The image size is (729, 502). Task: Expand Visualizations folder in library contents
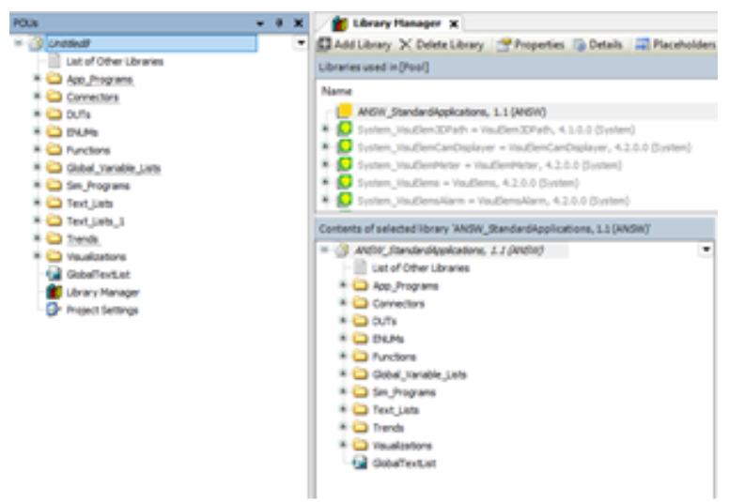(x=344, y=445)
